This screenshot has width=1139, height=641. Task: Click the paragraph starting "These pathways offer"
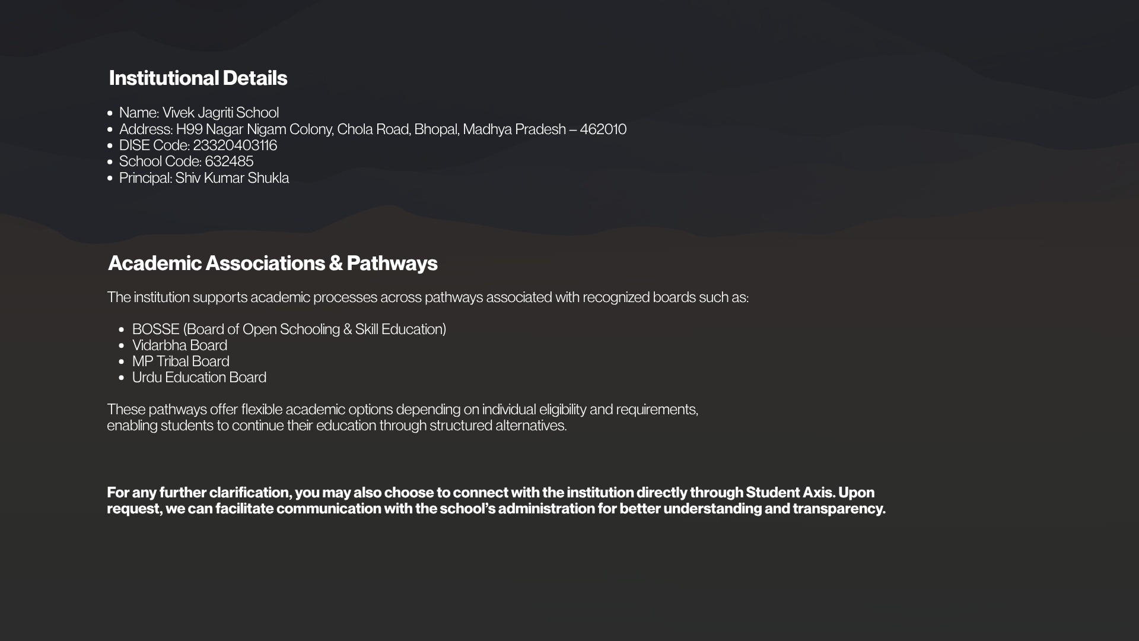[402, 410]
